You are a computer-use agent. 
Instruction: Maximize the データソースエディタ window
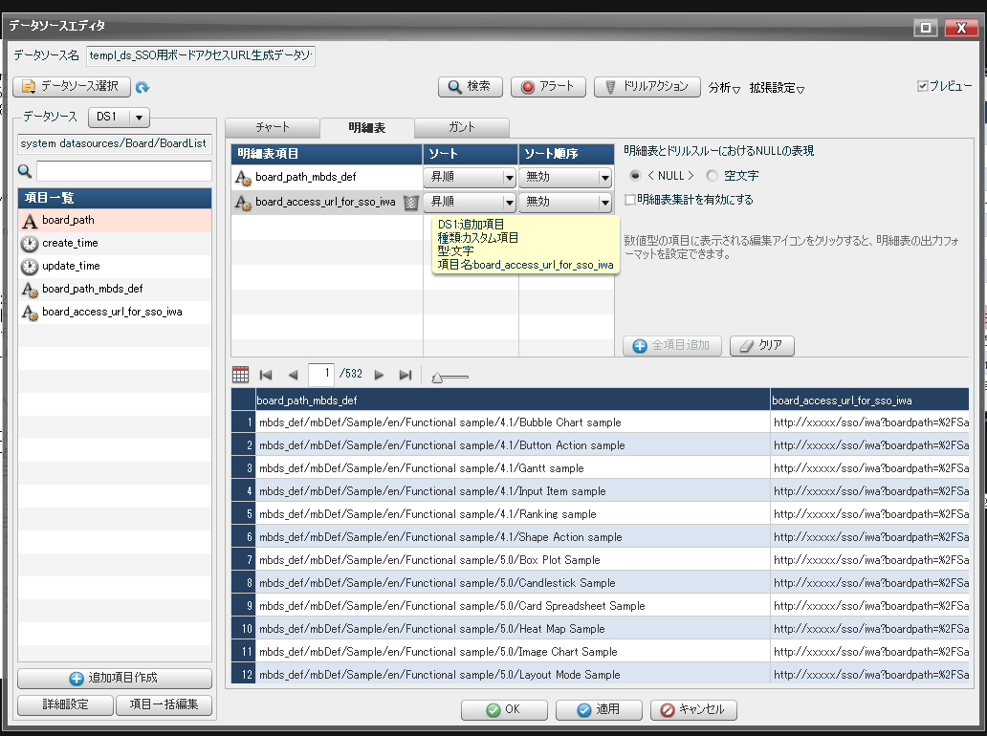coord(926,28)
